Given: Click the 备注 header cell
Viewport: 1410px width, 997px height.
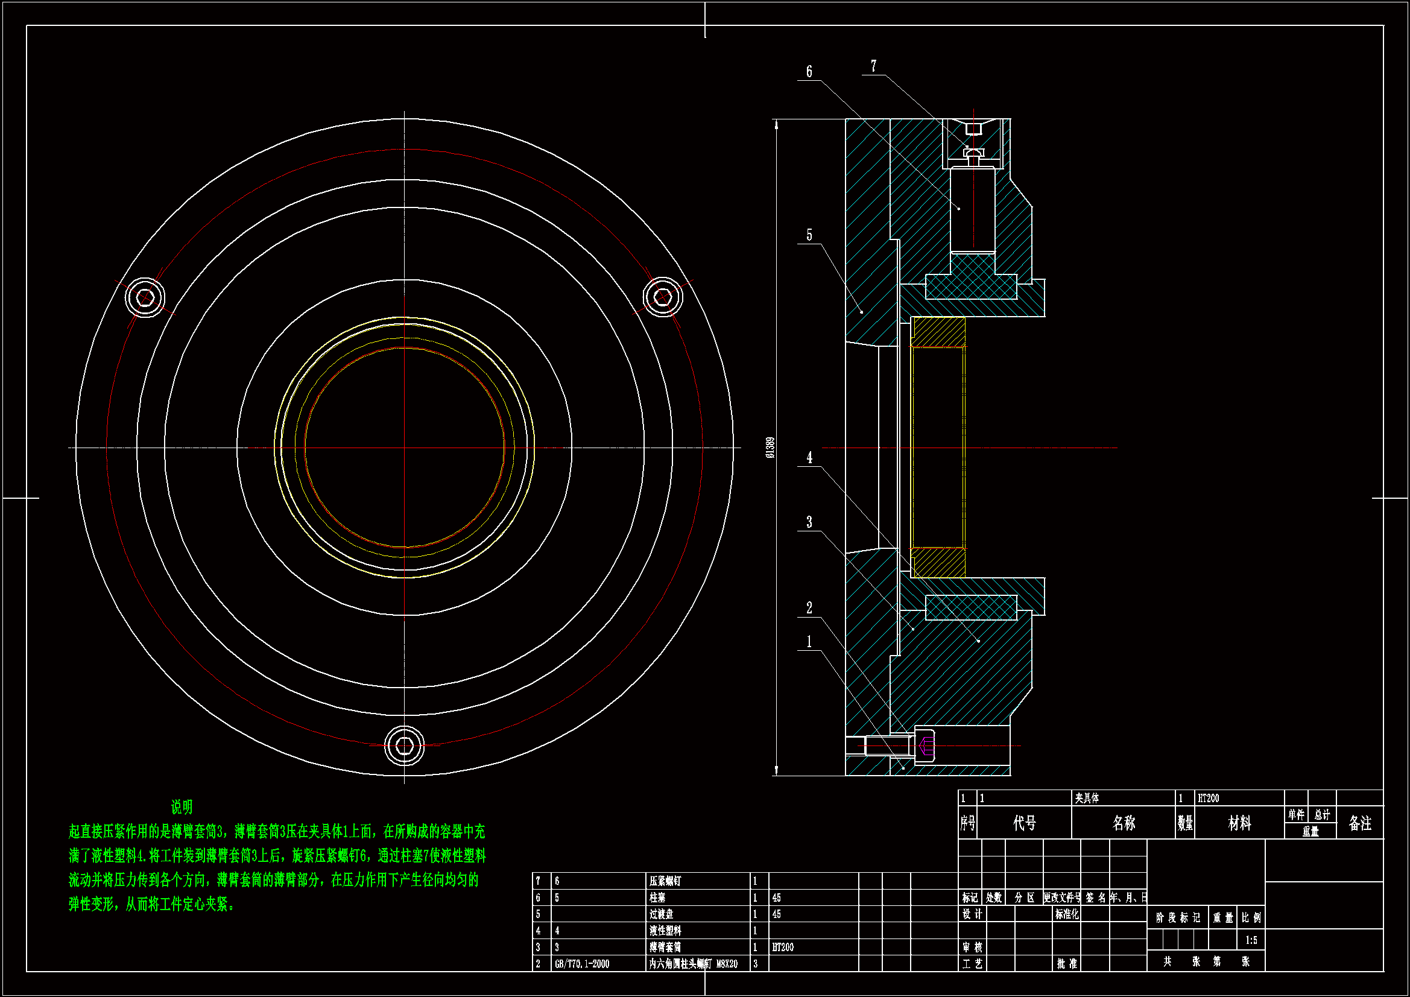Looking at the screenshot, I should (x=1361, y=823).
